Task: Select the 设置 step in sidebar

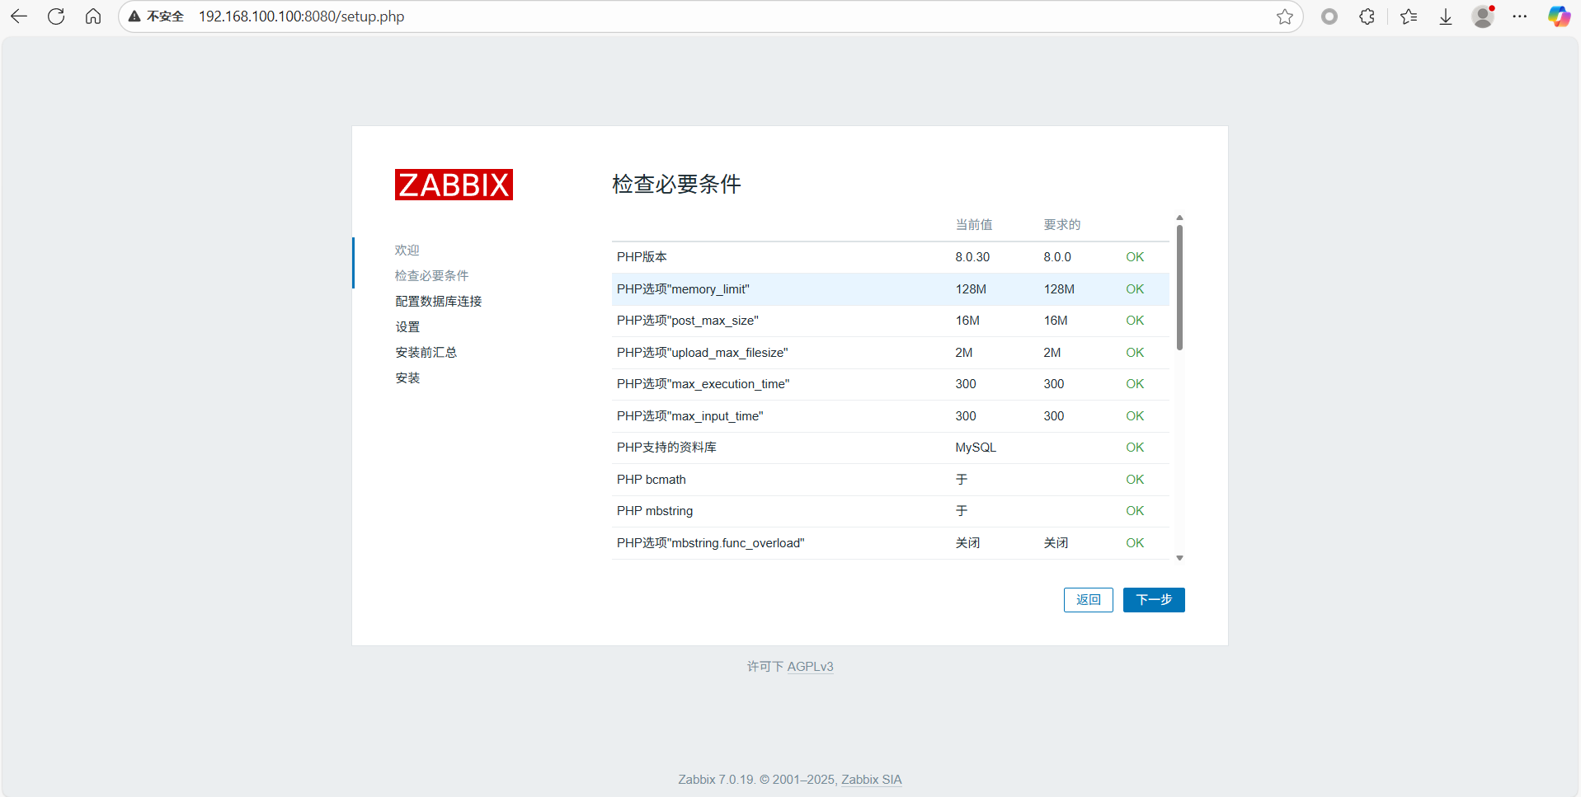Action: tap(407, 326)
